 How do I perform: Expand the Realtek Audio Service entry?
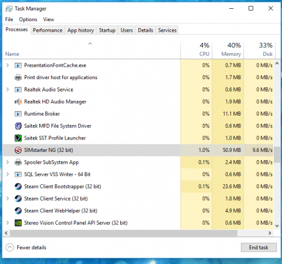(8, 89)
